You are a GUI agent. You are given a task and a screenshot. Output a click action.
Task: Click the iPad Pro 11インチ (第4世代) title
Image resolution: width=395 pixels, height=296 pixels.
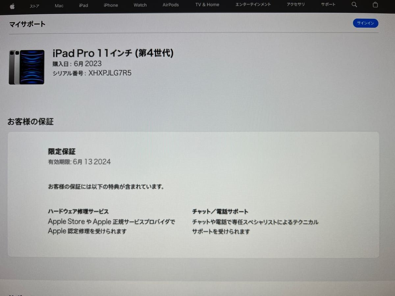tap(113, 53)
